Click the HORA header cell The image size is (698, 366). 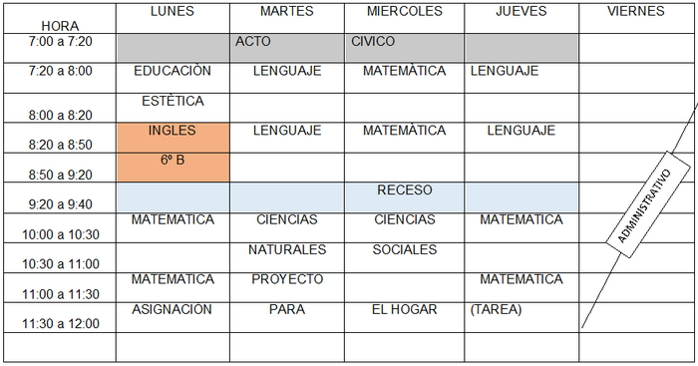click(x=60, y=18)
